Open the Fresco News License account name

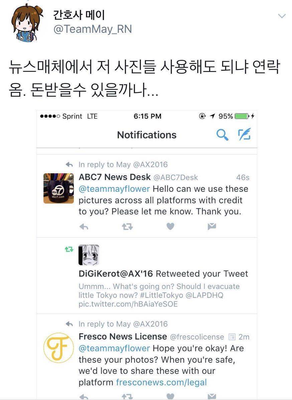click(123, 336)
